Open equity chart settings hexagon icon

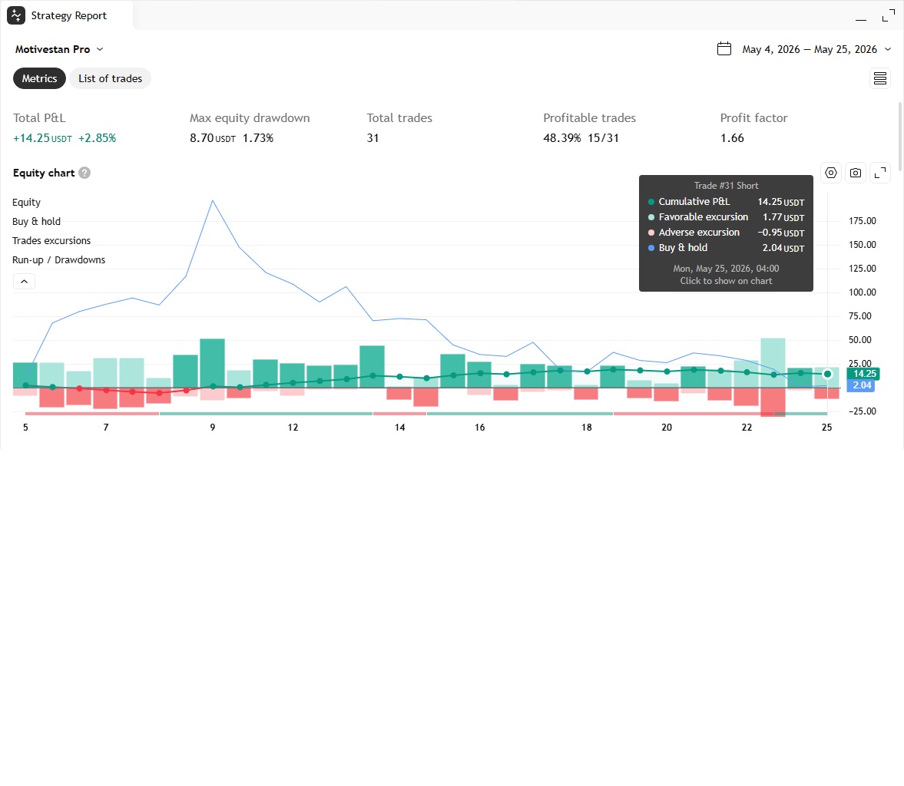click(x=831, y=173)
